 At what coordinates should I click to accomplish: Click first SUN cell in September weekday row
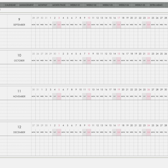coord(59,25)
